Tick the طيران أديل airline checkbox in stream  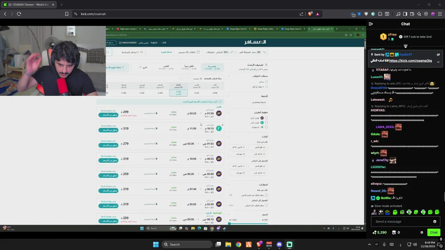click(x=266, y=118)
